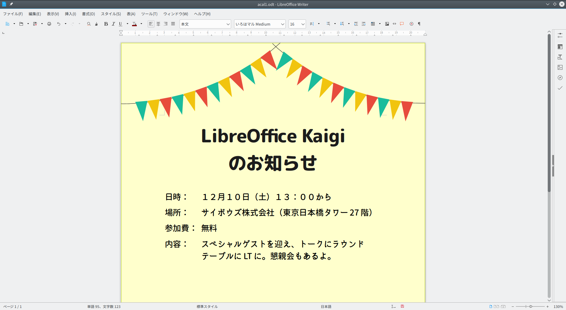Expand the font name いろはマル Medium dropdown

pyautogui.click(x=282, y=24)
